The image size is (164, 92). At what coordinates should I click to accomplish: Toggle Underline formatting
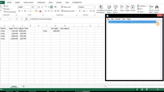point(25,11)
